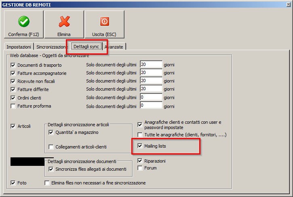Toggle the Riparazioni checkbox

click(x=140, y=161)
